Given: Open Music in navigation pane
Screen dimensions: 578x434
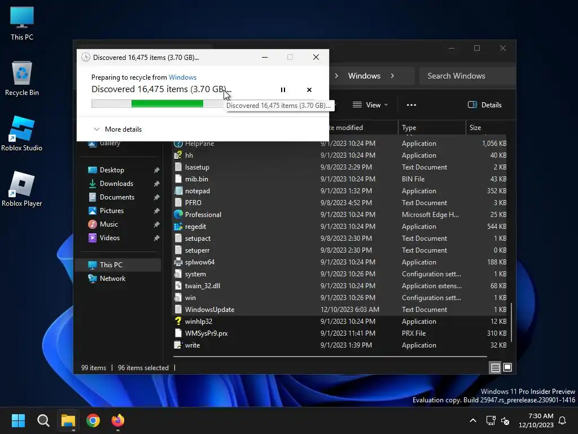Looking at the screenshot, I should pos(108,224).
